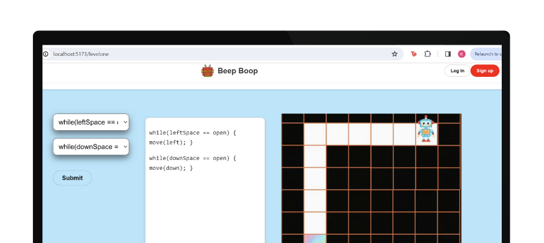The image size is (544, 243).
Task: Click the red Tp extension icon
Action: click(x=413, y=54)
